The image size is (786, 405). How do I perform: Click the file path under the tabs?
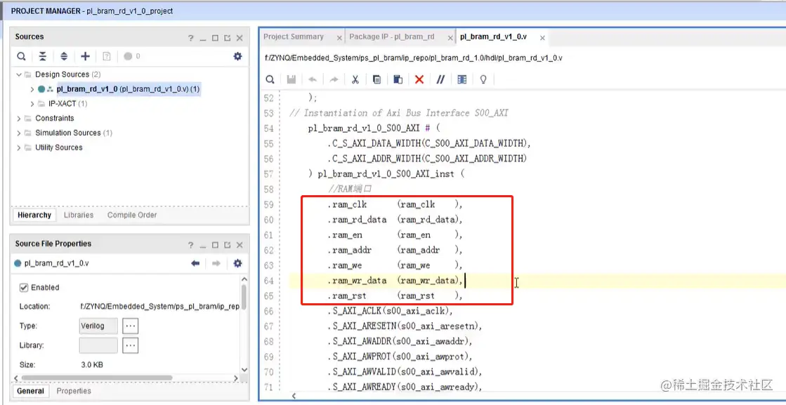click(414, 58)
